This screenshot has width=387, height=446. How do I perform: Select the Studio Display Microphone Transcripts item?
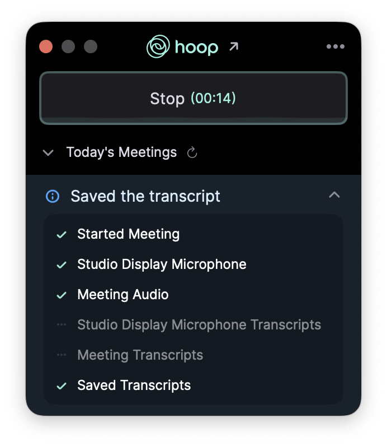[x=199, y=324]
